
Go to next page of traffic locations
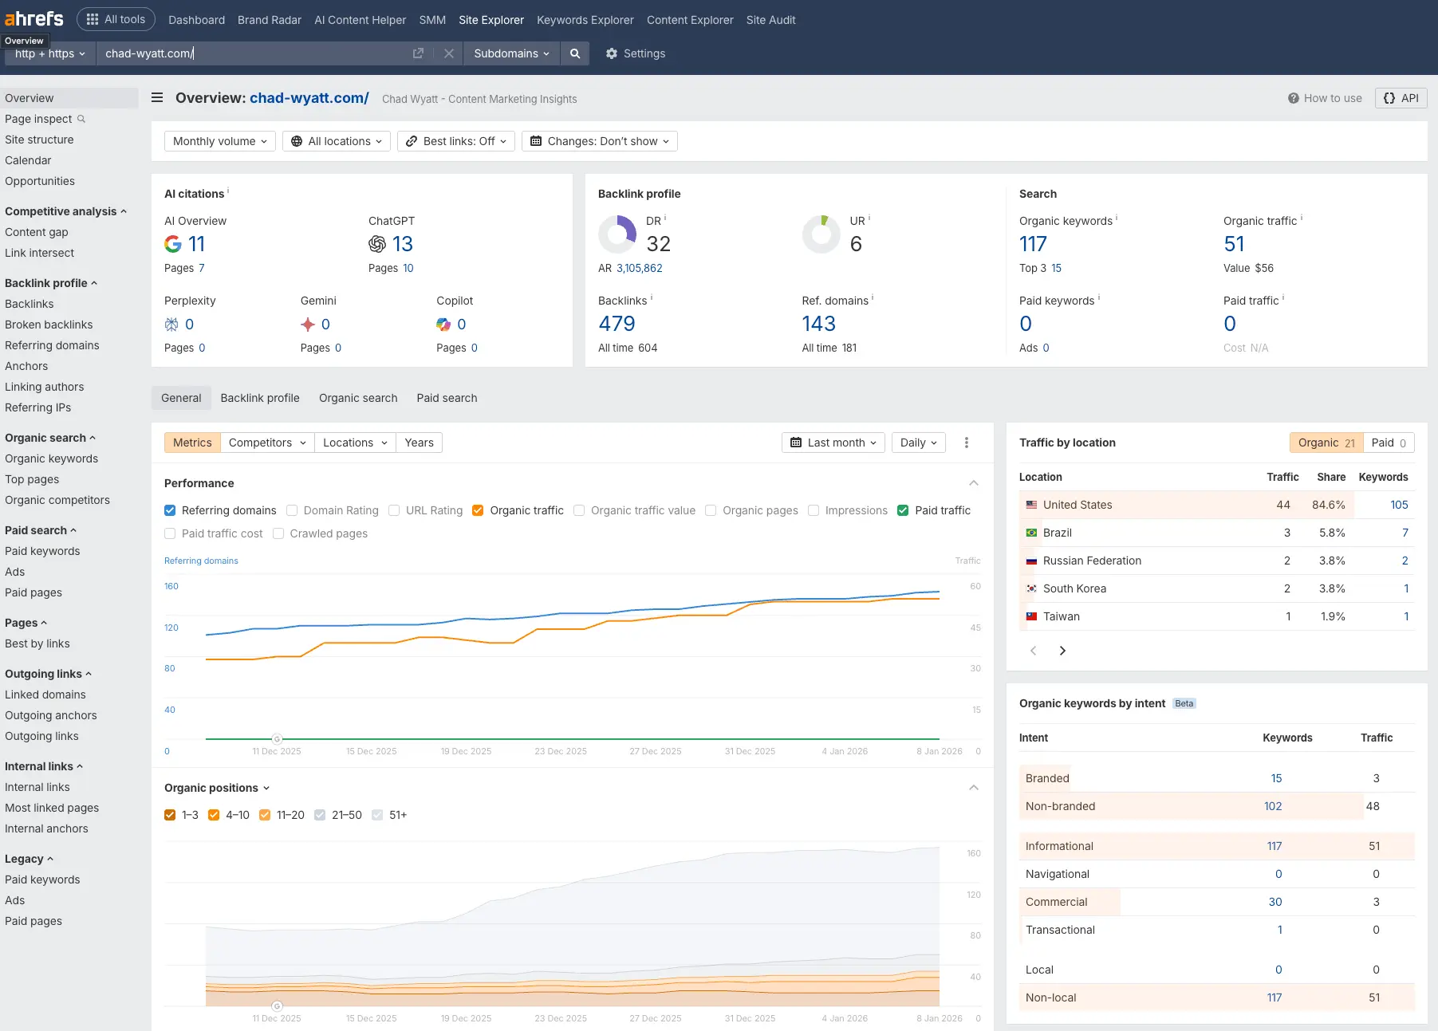coord(1062,651)
